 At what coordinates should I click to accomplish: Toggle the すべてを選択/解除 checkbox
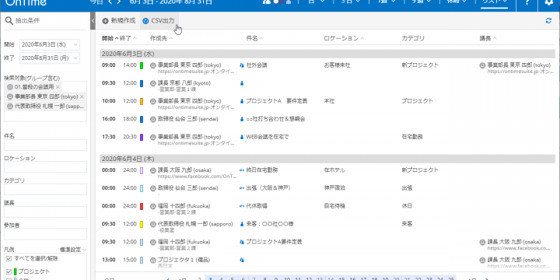9,258
